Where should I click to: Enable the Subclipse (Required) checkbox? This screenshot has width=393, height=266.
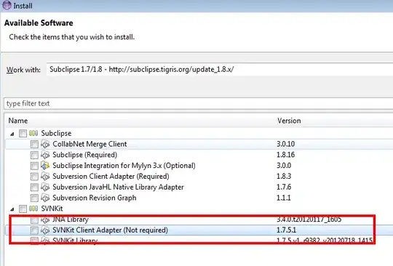click(34, 155)
